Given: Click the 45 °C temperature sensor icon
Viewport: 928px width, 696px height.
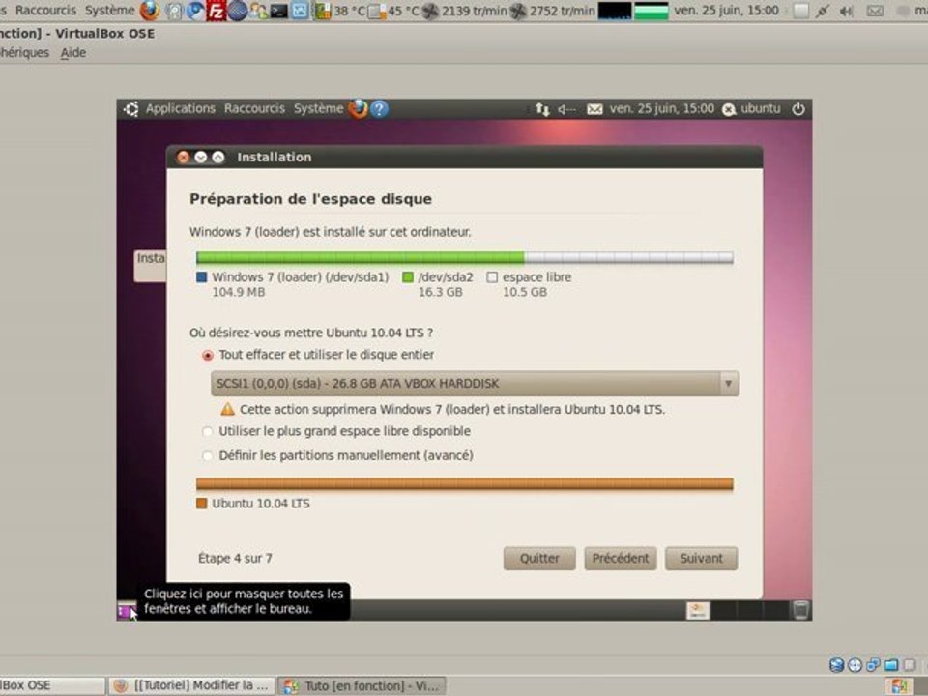Looking at the screenshot, I should pos(376,11).
